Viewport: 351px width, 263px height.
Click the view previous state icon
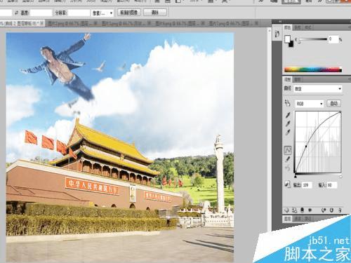pos(324,210)
